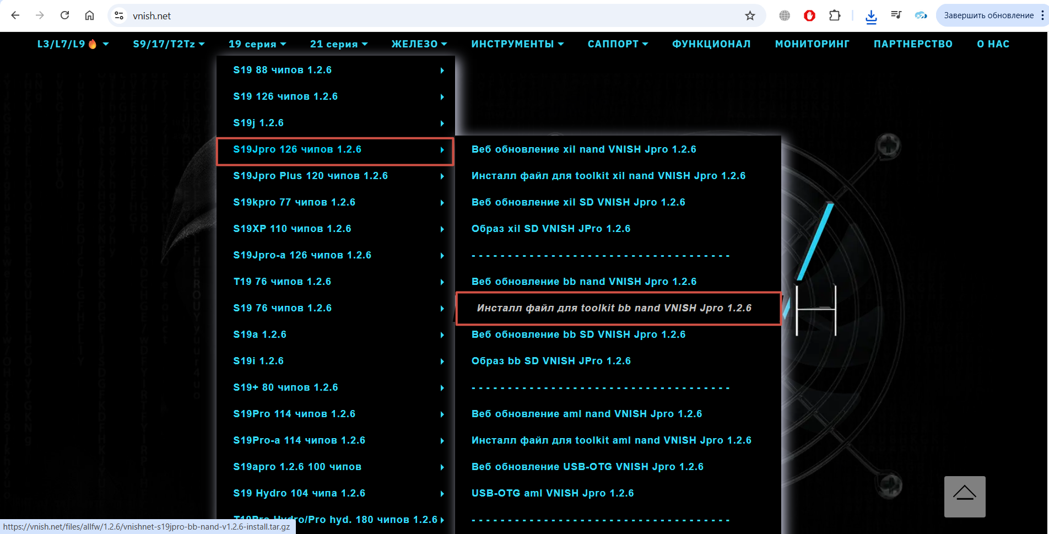This screenshot has width=1049, height=534.
Task: View site information icon in address bar
Action: [119, 15]
